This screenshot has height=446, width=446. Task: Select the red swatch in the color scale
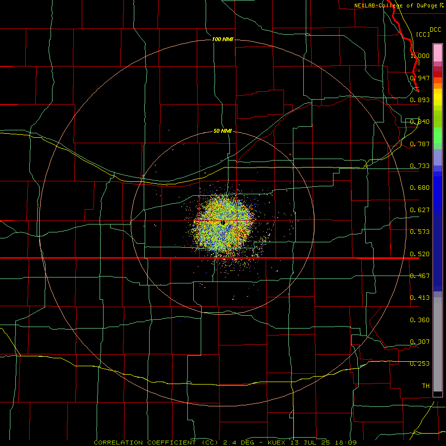click(x=438, y=74)
